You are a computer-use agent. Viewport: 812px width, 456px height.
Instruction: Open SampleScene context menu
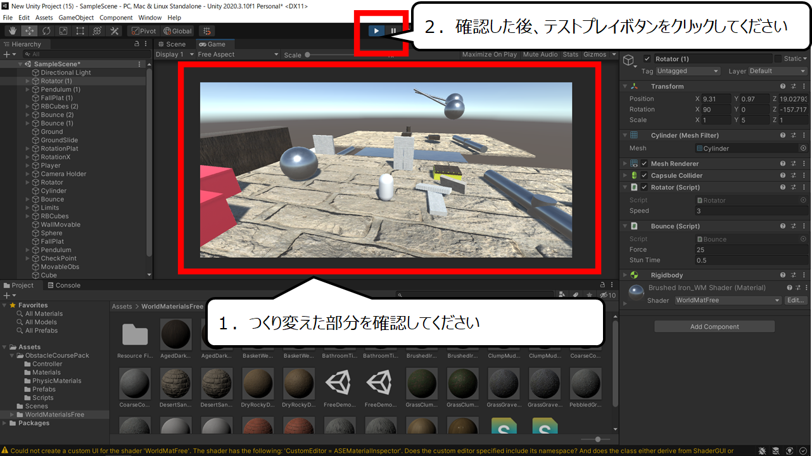[139, 64]
